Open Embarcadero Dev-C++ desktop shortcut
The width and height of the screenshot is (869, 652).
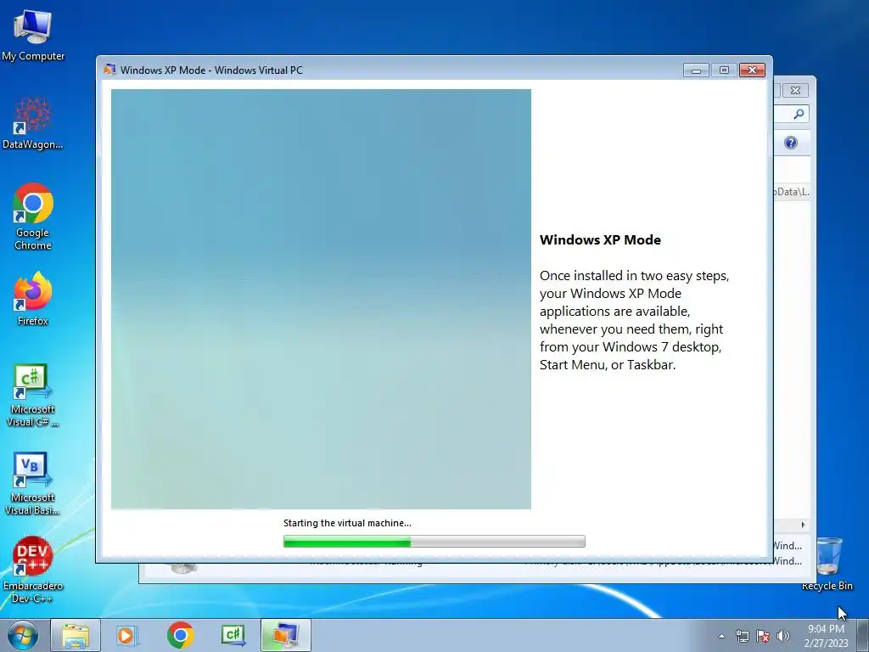[33, 570]
